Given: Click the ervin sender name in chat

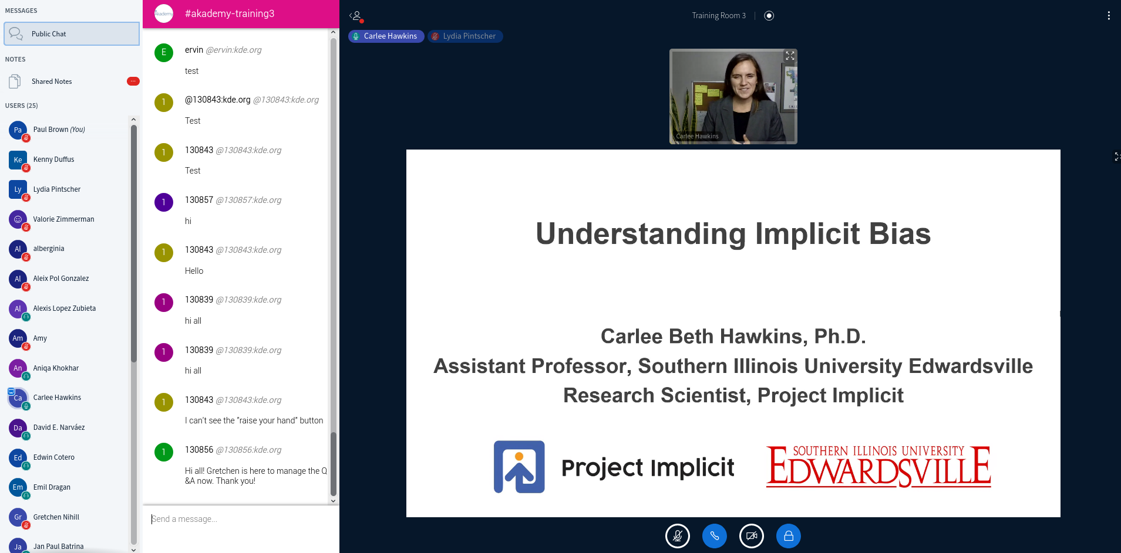Looking at the screenshot, I should [194, 50].
